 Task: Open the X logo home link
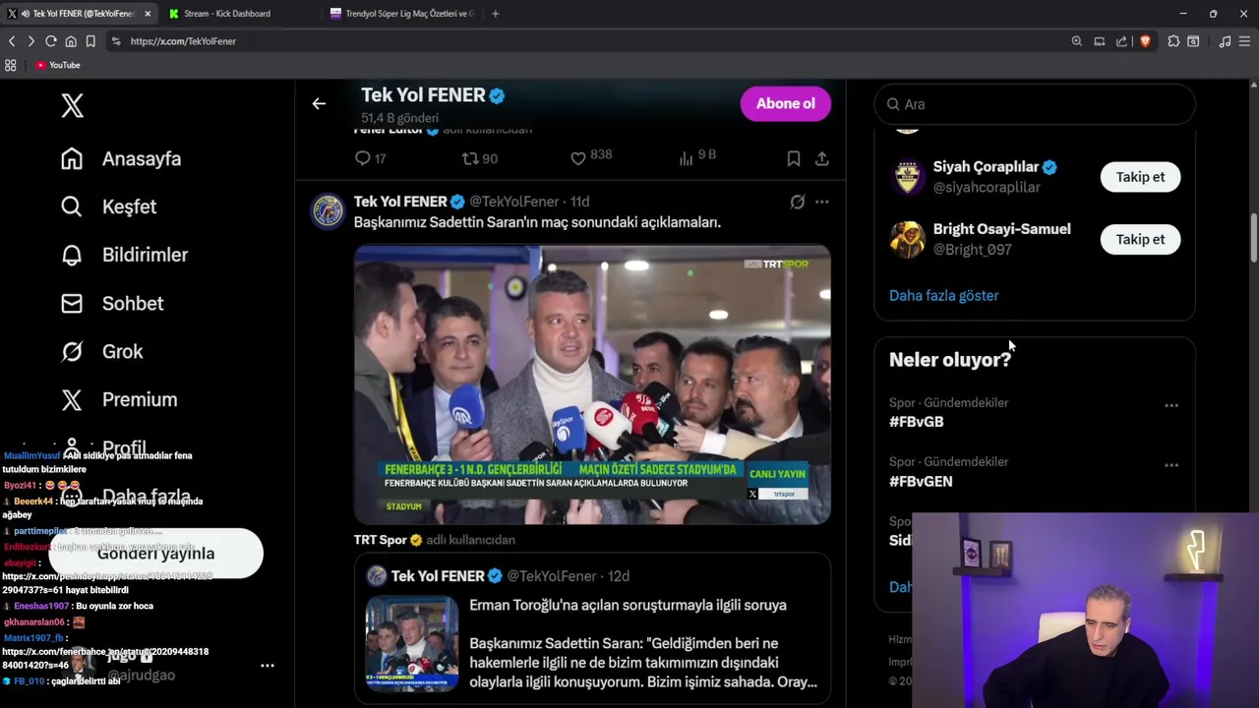(72, 105)
